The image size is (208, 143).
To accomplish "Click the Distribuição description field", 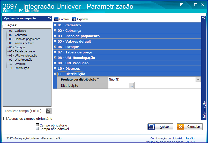I will click(168, 85).
